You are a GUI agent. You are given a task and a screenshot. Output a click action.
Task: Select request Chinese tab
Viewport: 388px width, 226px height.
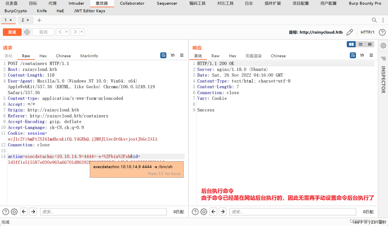coord(63,56)
